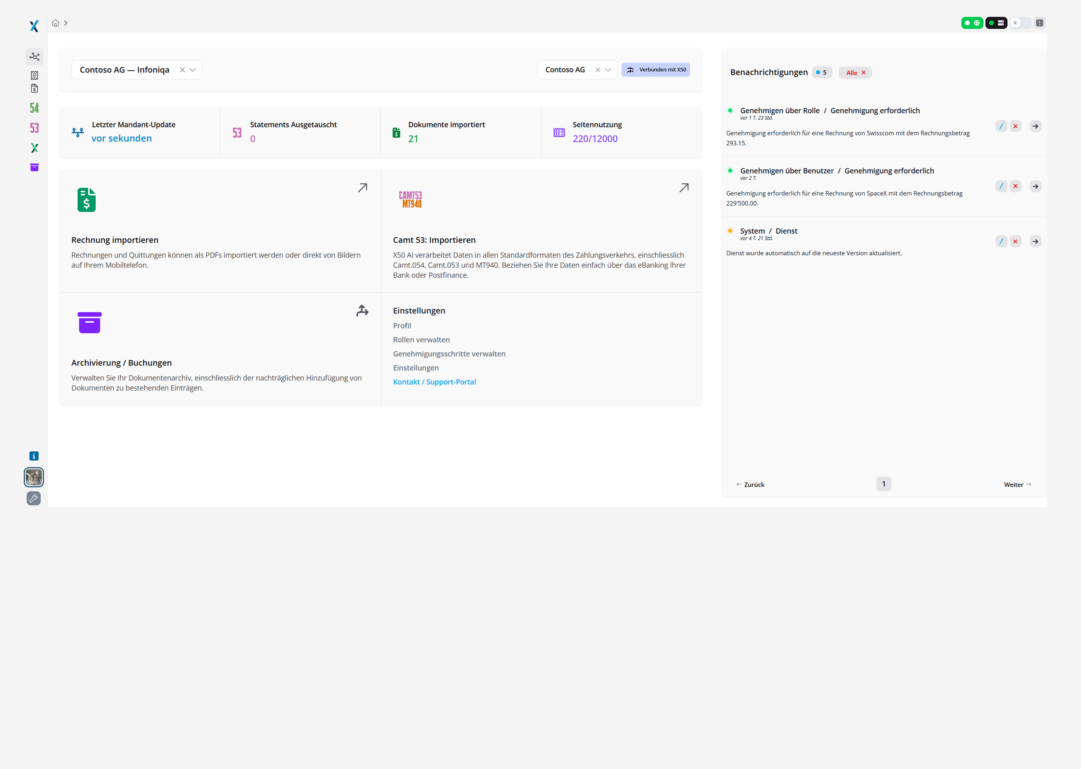Open the user avatar profile picture

pyautogui.click(x=34, y=477)
